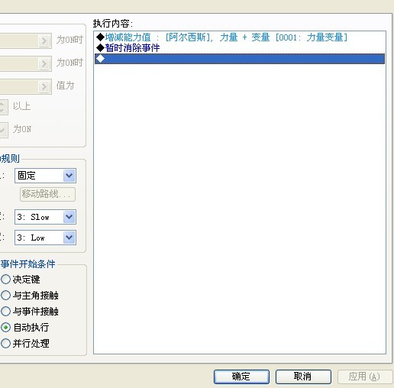Click the spinner beside 以上

tap(3, 107)
